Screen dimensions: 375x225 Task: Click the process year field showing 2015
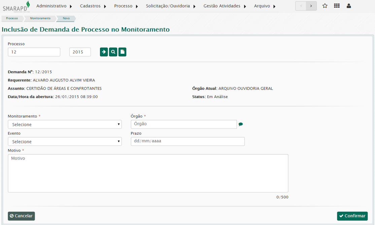pyautogui.click(x=80, y=52)
